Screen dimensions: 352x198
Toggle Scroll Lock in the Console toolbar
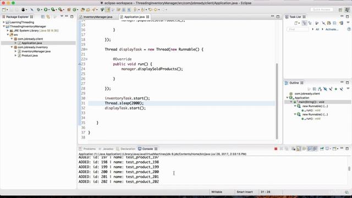click(299, 149)
